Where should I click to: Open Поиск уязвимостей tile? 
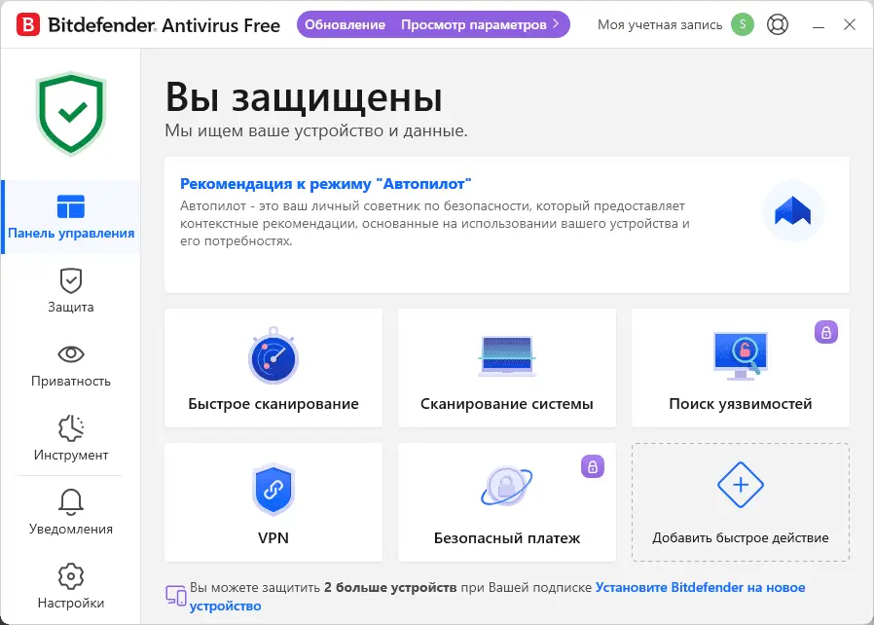pos(741,368)
